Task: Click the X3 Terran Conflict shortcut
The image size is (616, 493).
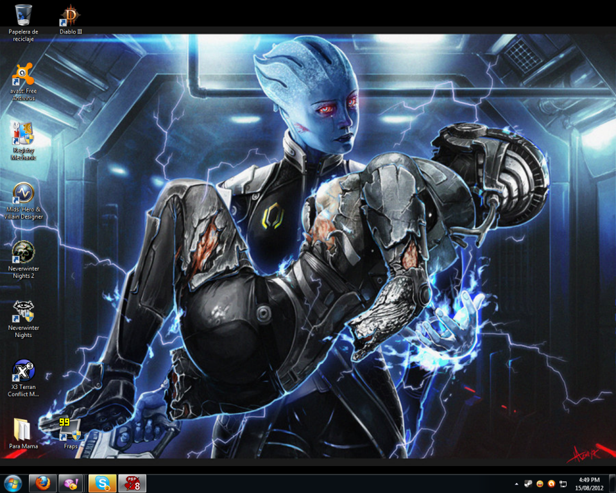Action: [x=23, y=371]
